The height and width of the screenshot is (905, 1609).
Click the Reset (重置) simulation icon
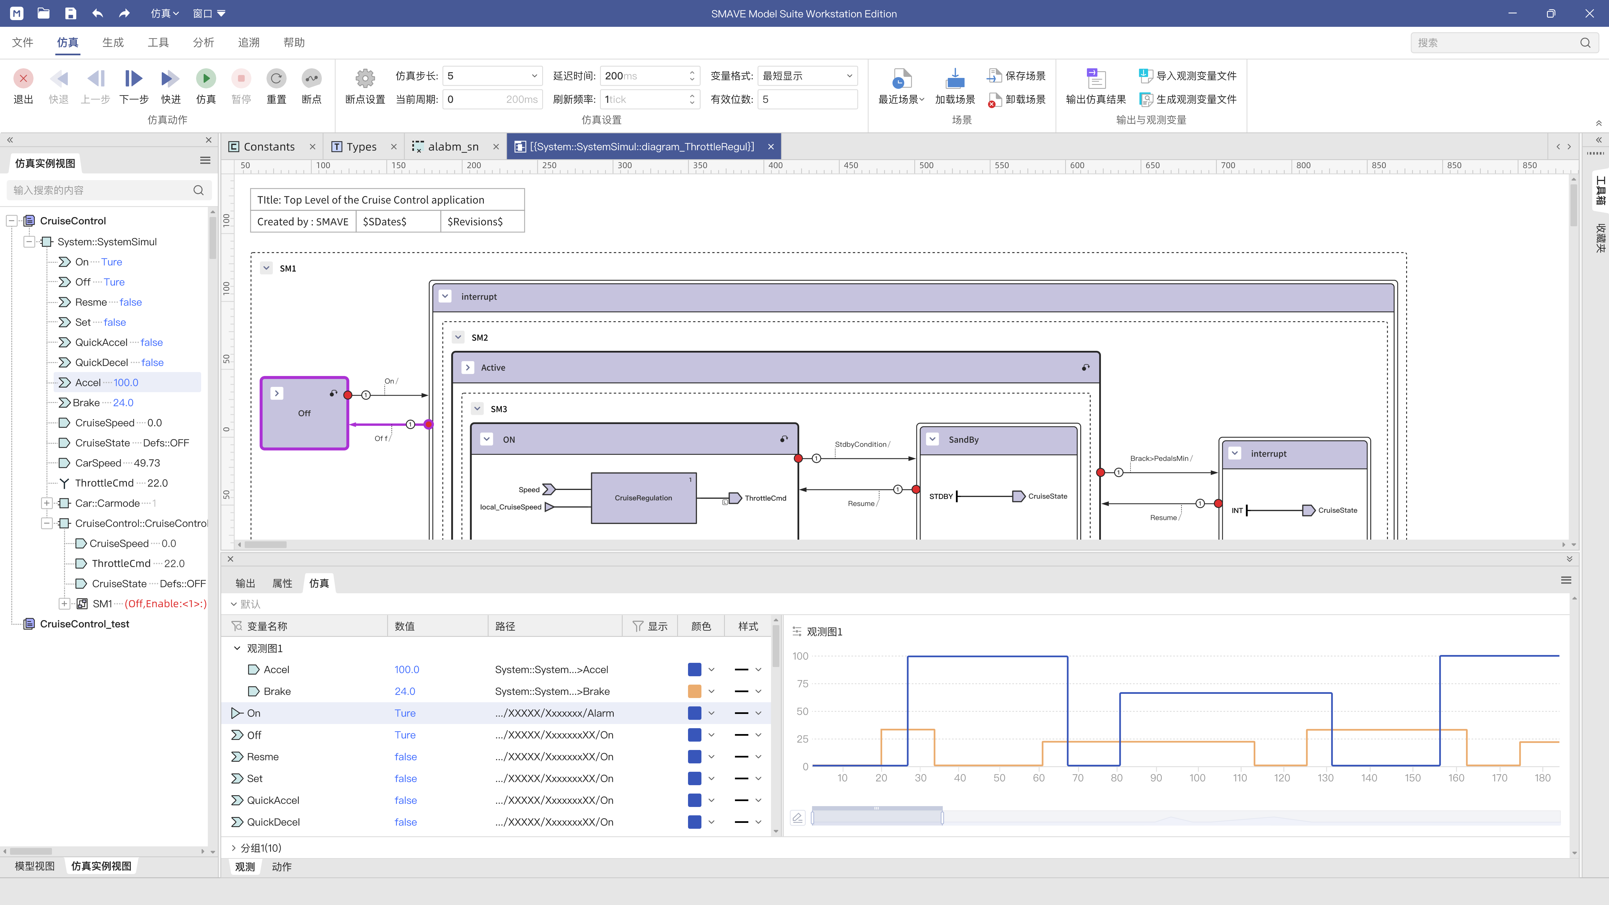pos(276,78)
